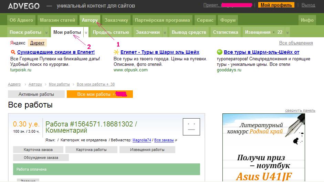Open Статистика submenu item
The image size is (324, 182).
(226, 32)
